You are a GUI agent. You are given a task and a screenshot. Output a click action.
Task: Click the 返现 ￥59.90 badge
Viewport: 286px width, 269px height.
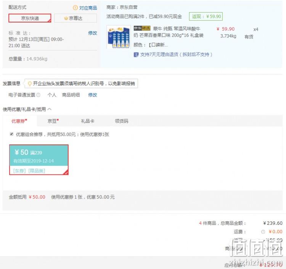pos(206,17)
